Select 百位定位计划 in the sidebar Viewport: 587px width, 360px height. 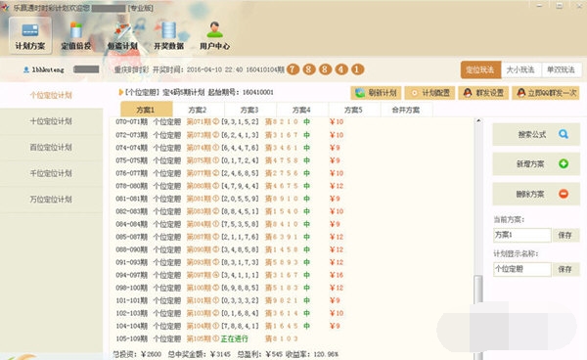point(51,147)
